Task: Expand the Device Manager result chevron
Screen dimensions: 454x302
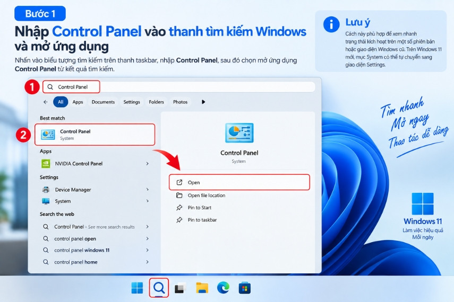Action: [148, 190]
